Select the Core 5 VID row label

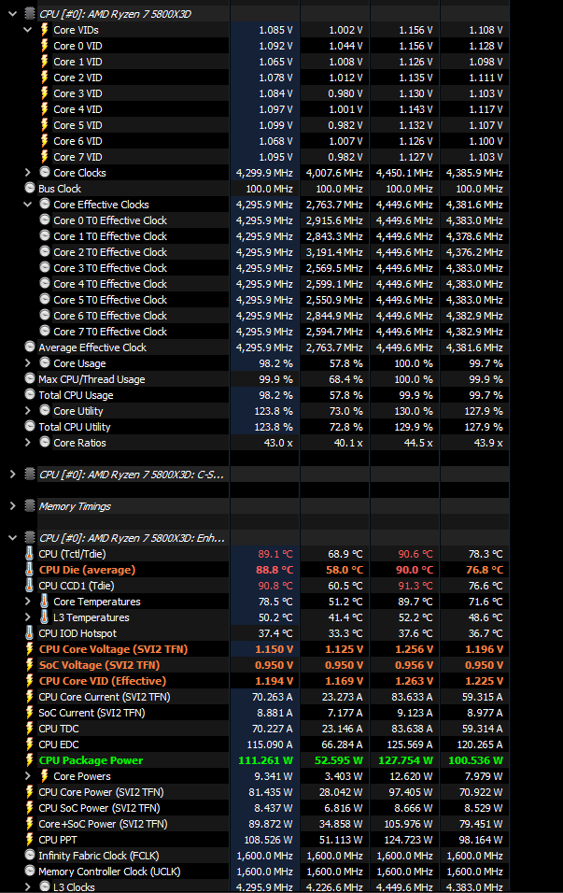77,125
